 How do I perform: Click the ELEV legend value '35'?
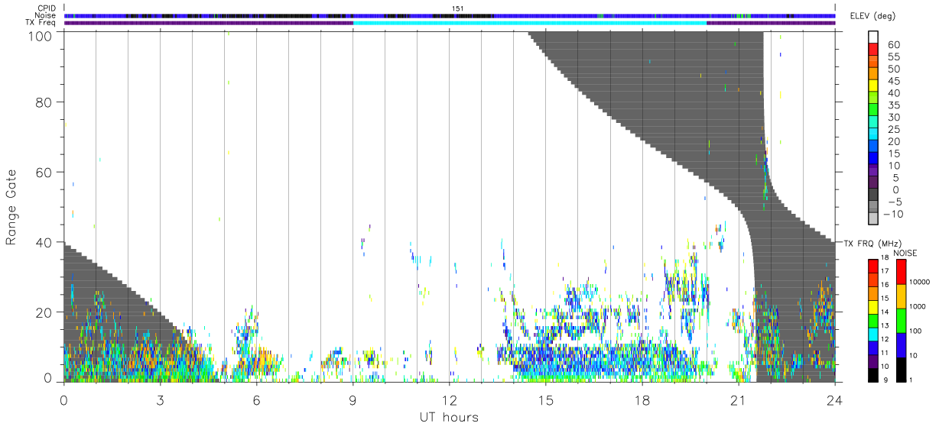point(893,105)
